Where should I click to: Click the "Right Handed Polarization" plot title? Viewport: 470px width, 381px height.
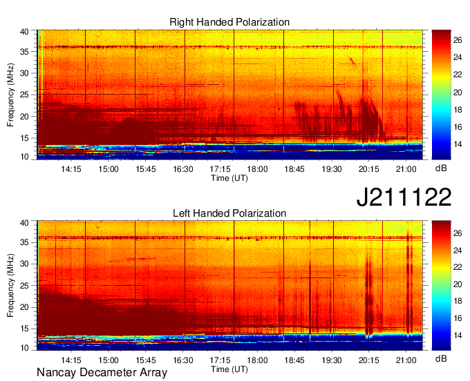point(229,22)
